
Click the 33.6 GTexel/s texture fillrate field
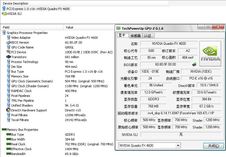[206, 92]
